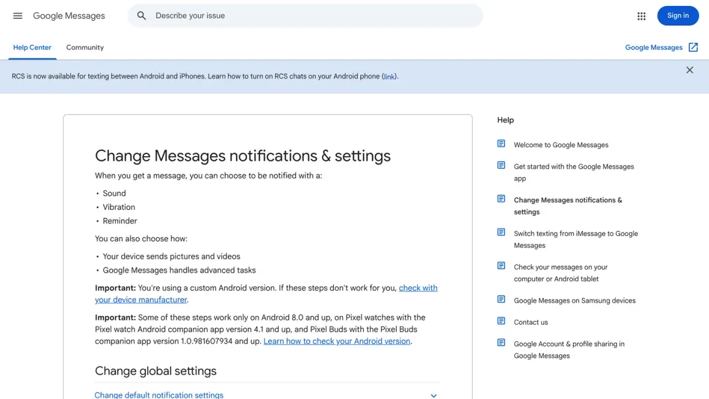Click the article icon beside Welcome to Google Messages
The width and height of the screenshot is (709, 399).
coord(501,144)
